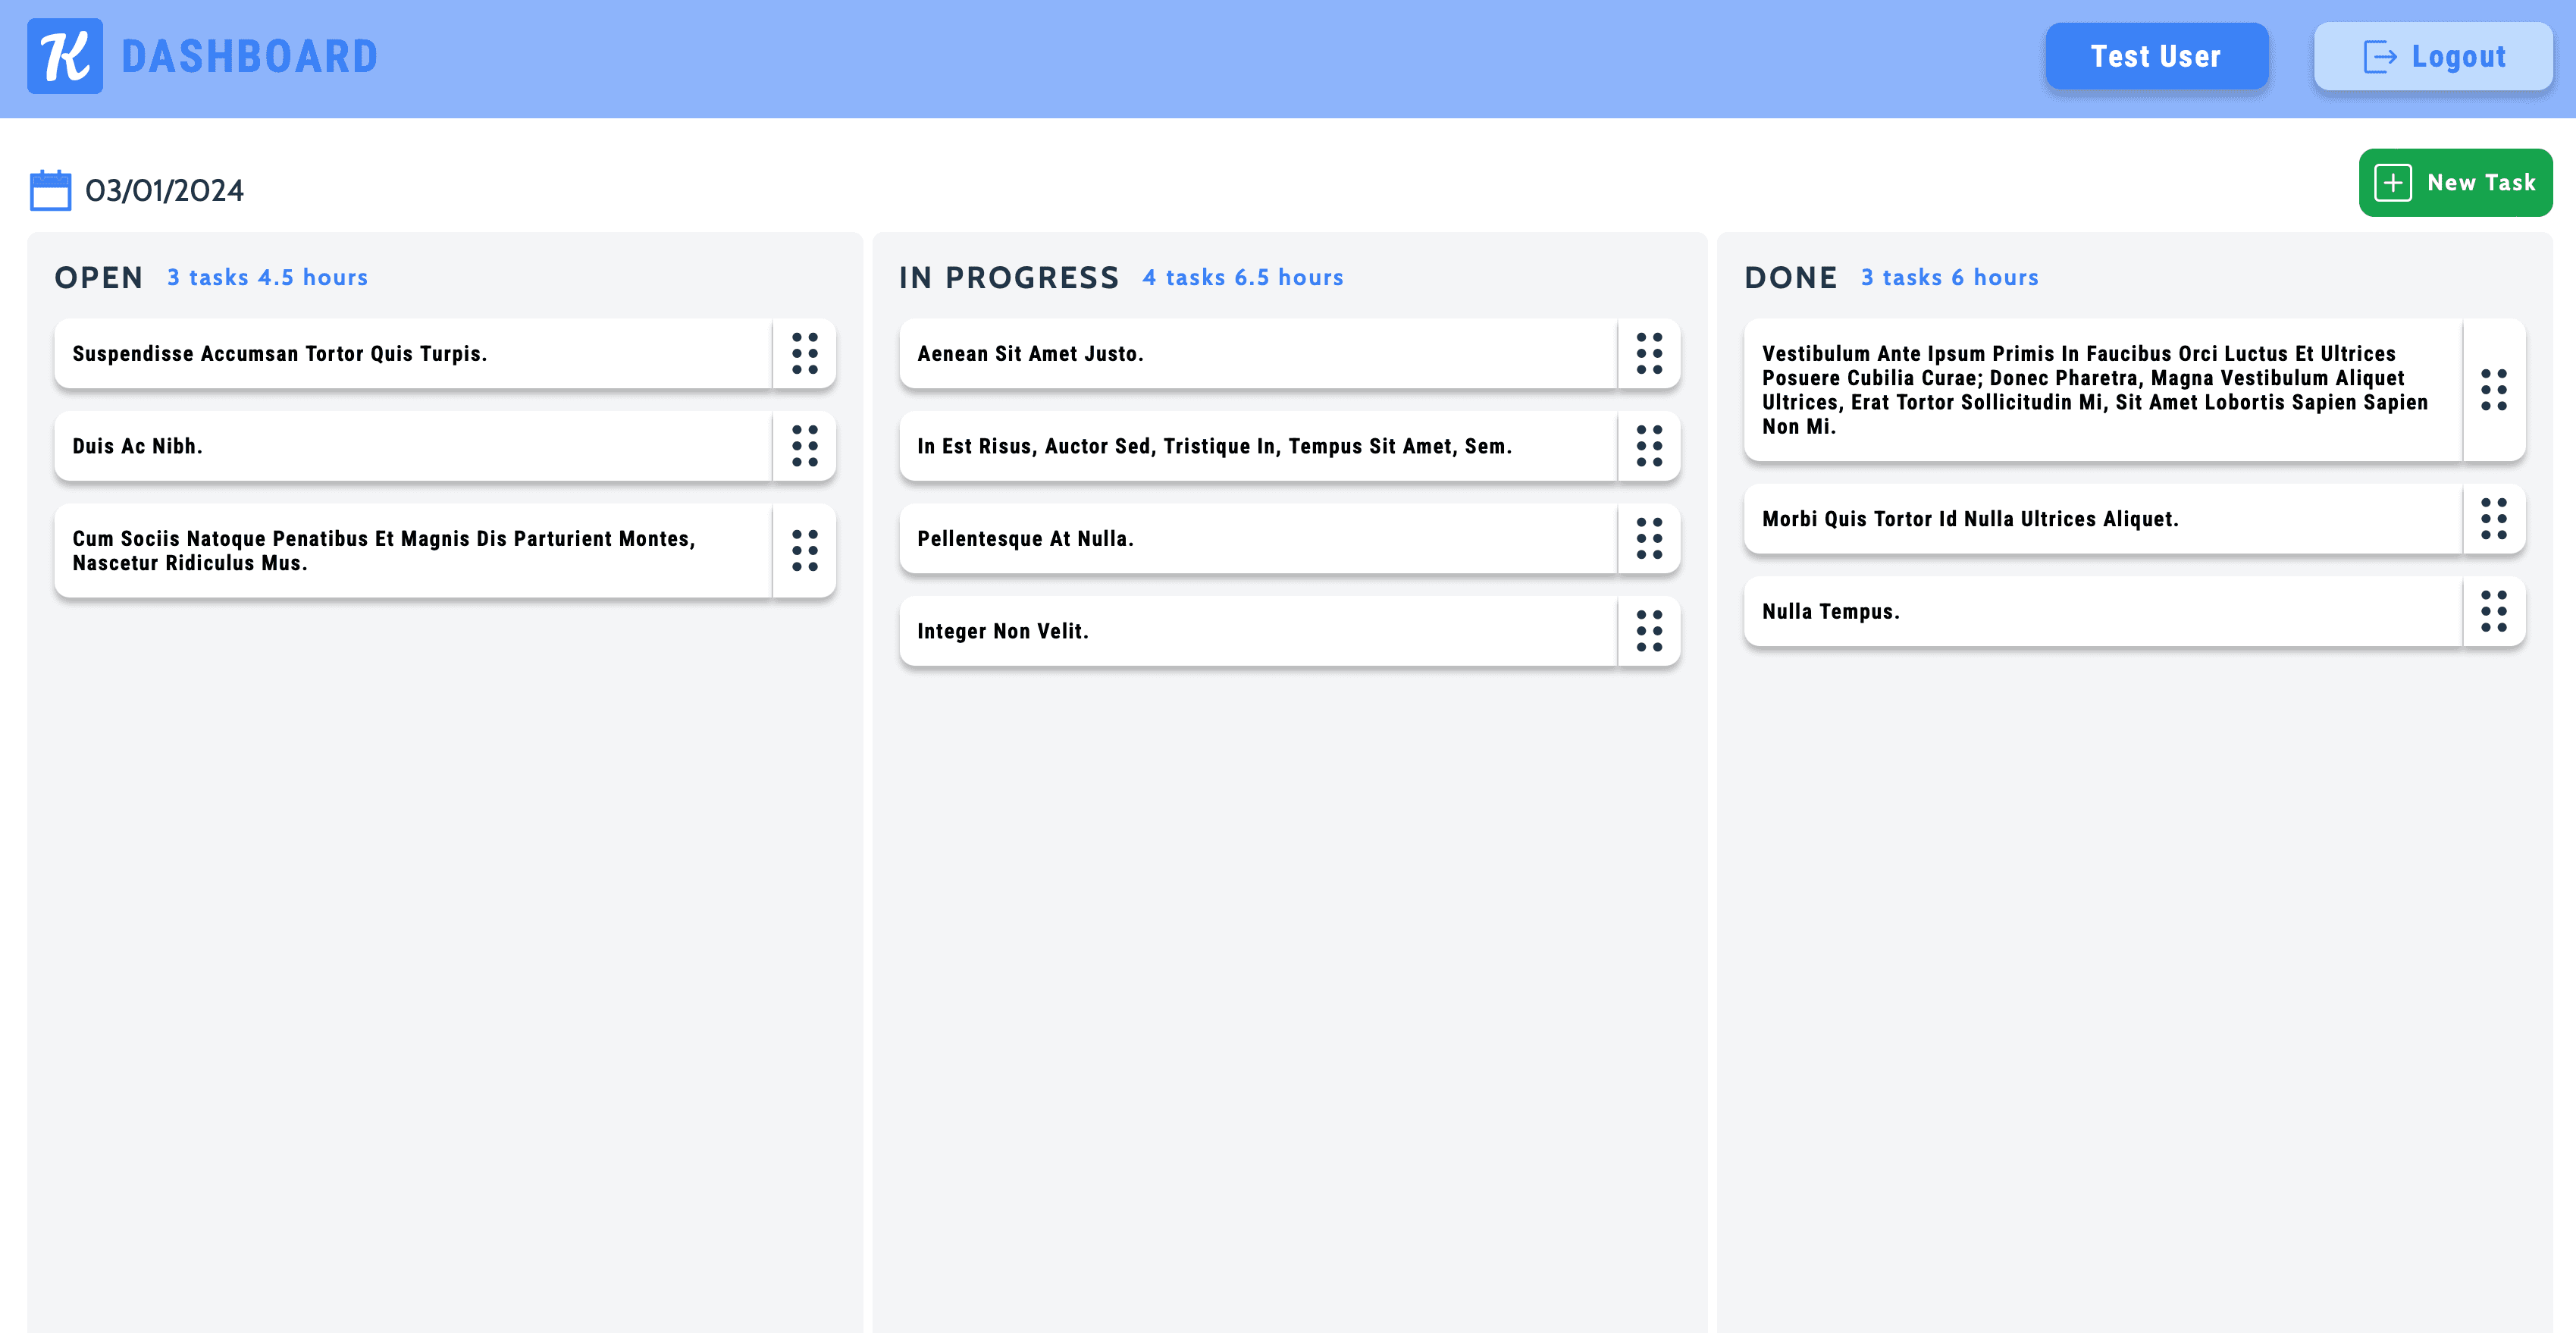Click drag handle on 'Nulla Tempus' task
The image size is (2576, 1333).
tap(2493, 611)
